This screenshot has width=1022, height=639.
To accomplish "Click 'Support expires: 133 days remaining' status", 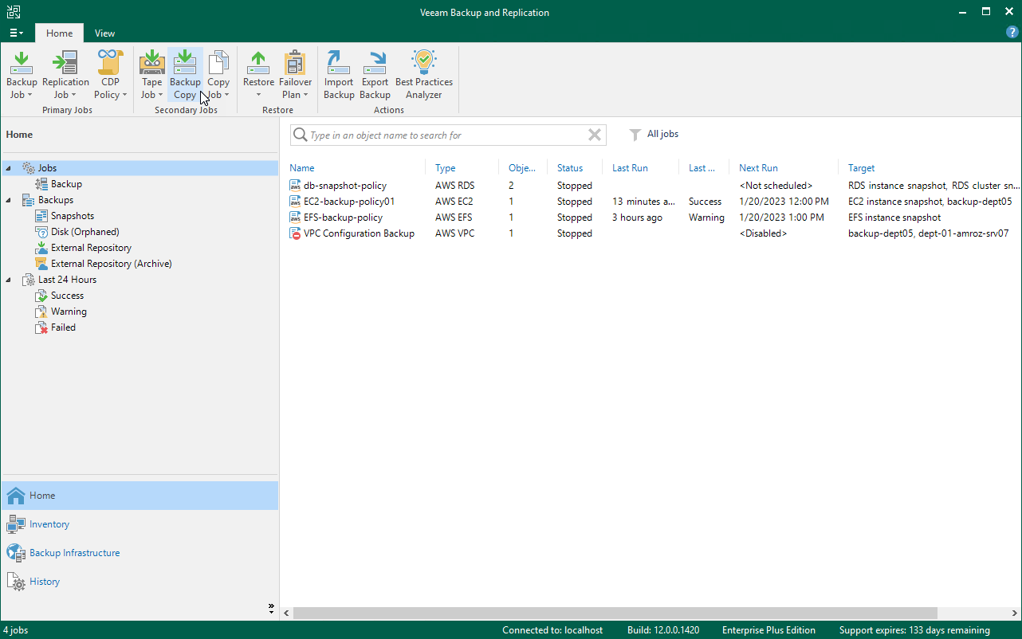I will 914,630.
